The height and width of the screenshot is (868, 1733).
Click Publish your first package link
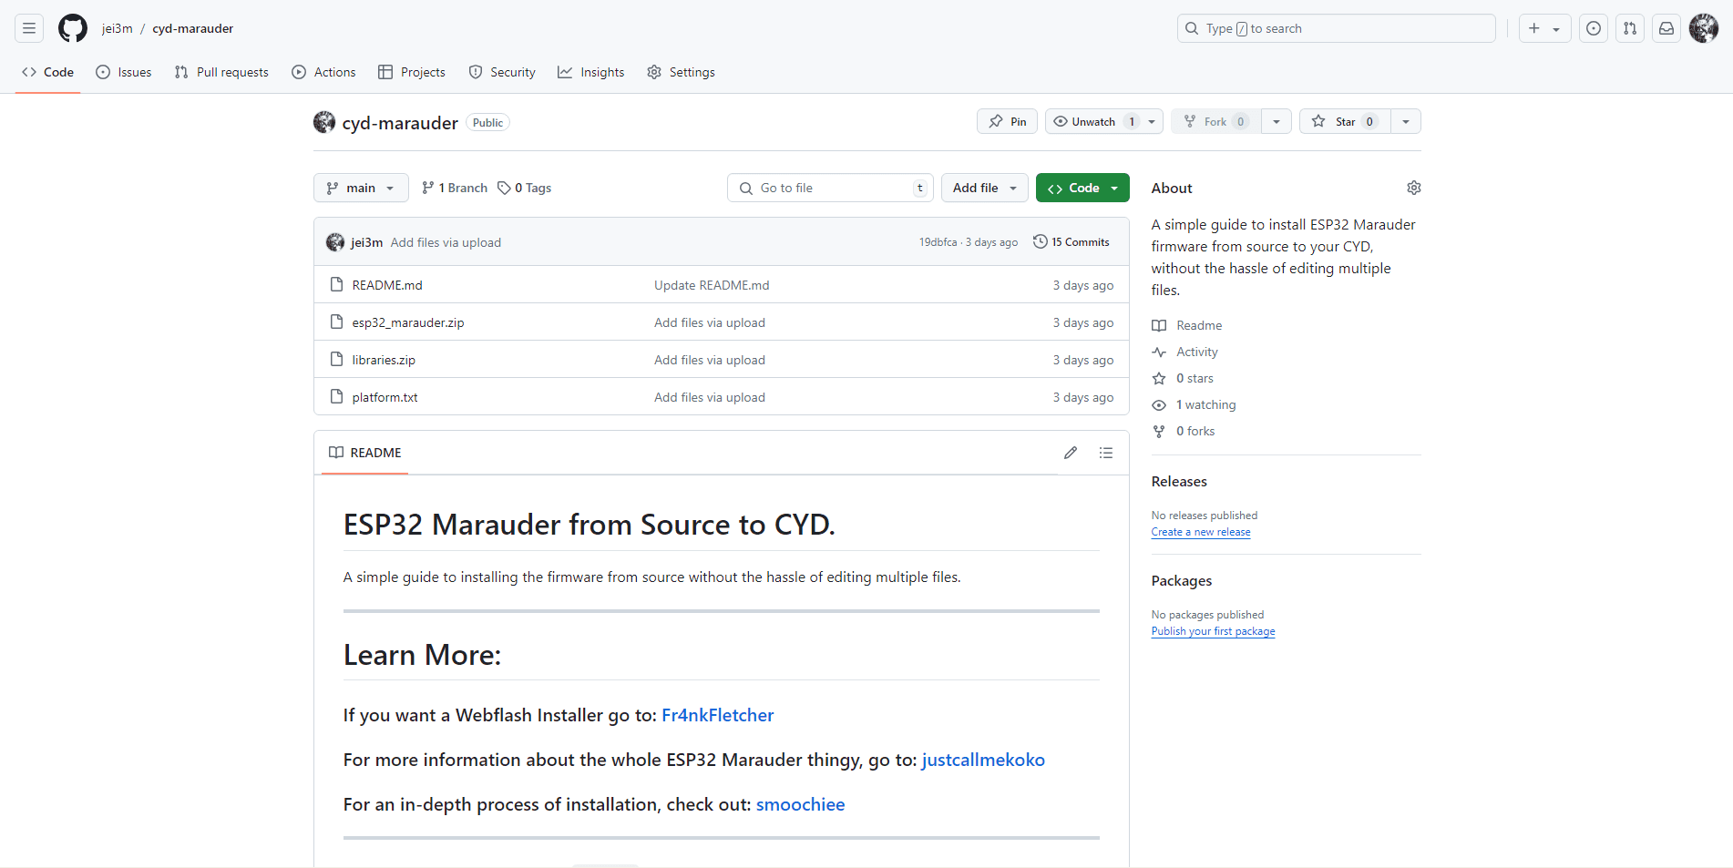coord(1213,631)
